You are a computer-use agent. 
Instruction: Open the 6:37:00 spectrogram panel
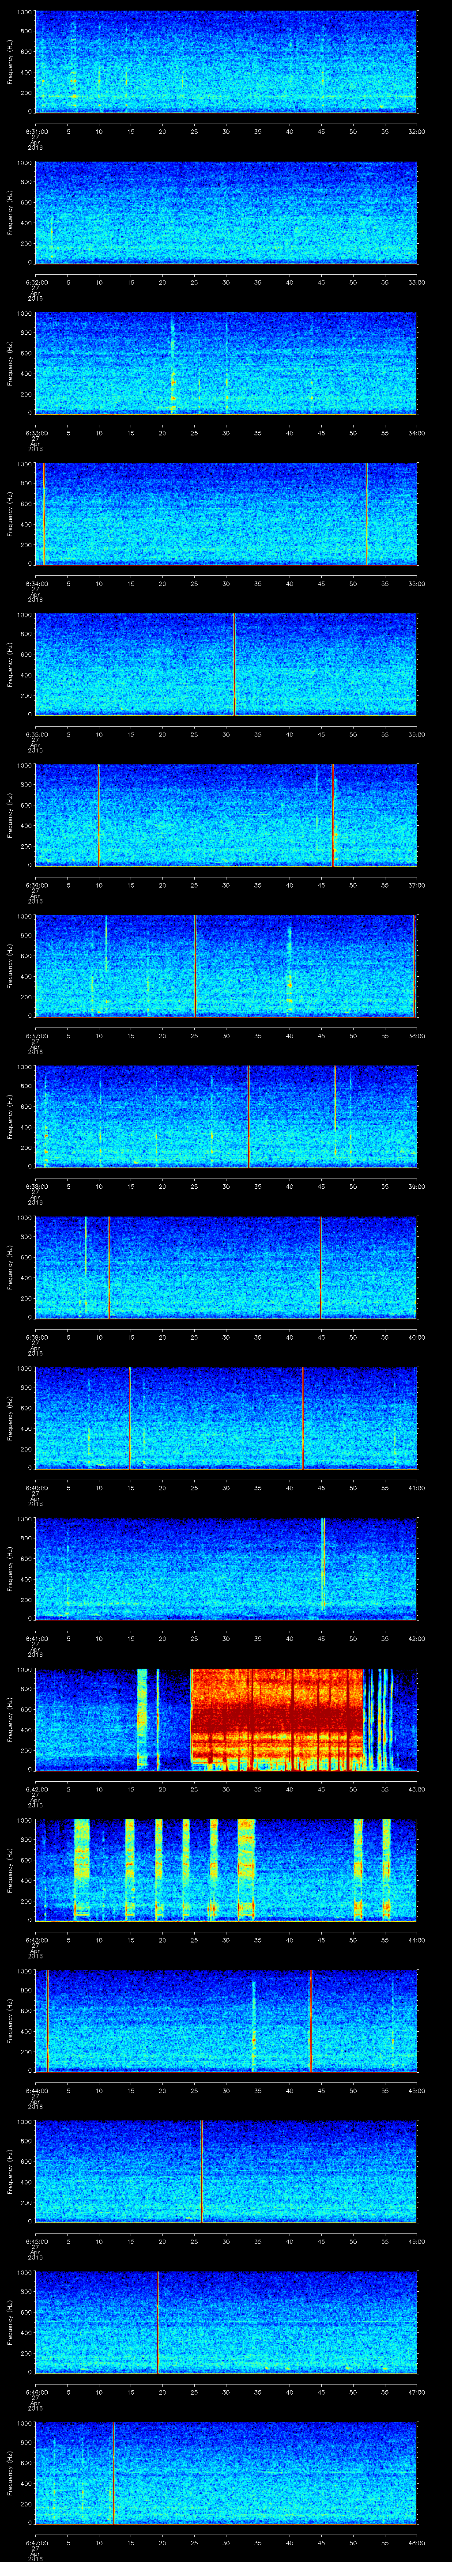pyautogui.click(x=226, y=966)
